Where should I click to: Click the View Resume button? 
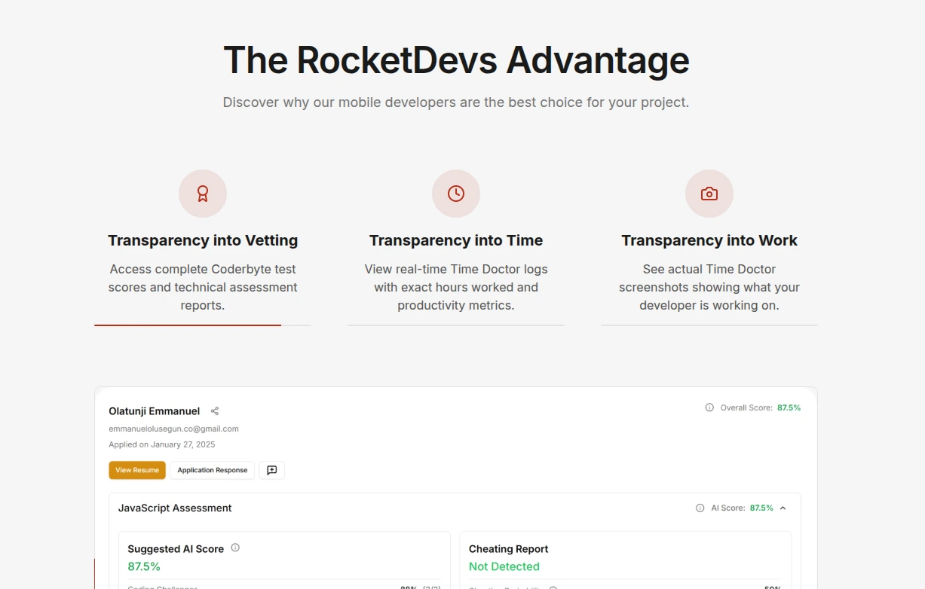tap(137, 470)
